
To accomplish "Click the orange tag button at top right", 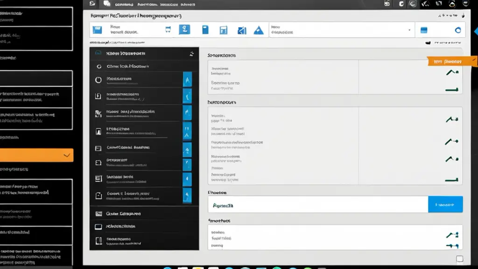I will pos(452,62).
